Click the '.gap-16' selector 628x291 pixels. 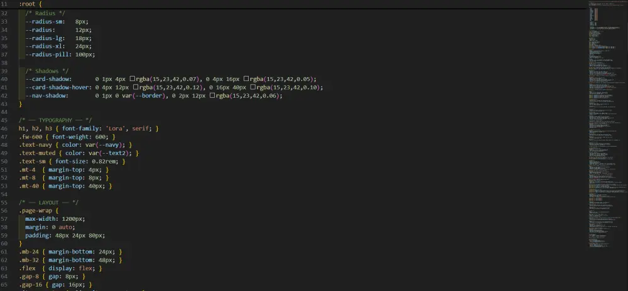click(30, 285)
